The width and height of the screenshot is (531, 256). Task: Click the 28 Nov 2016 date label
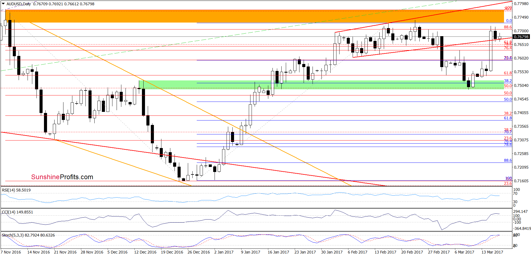click(92, 252)
